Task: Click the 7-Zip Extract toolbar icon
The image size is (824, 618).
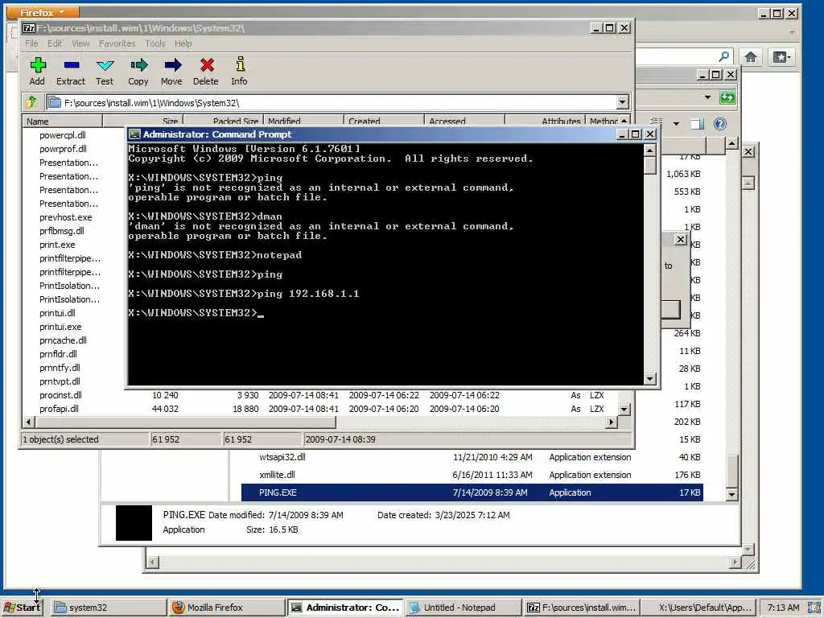Action: (71, 65)
